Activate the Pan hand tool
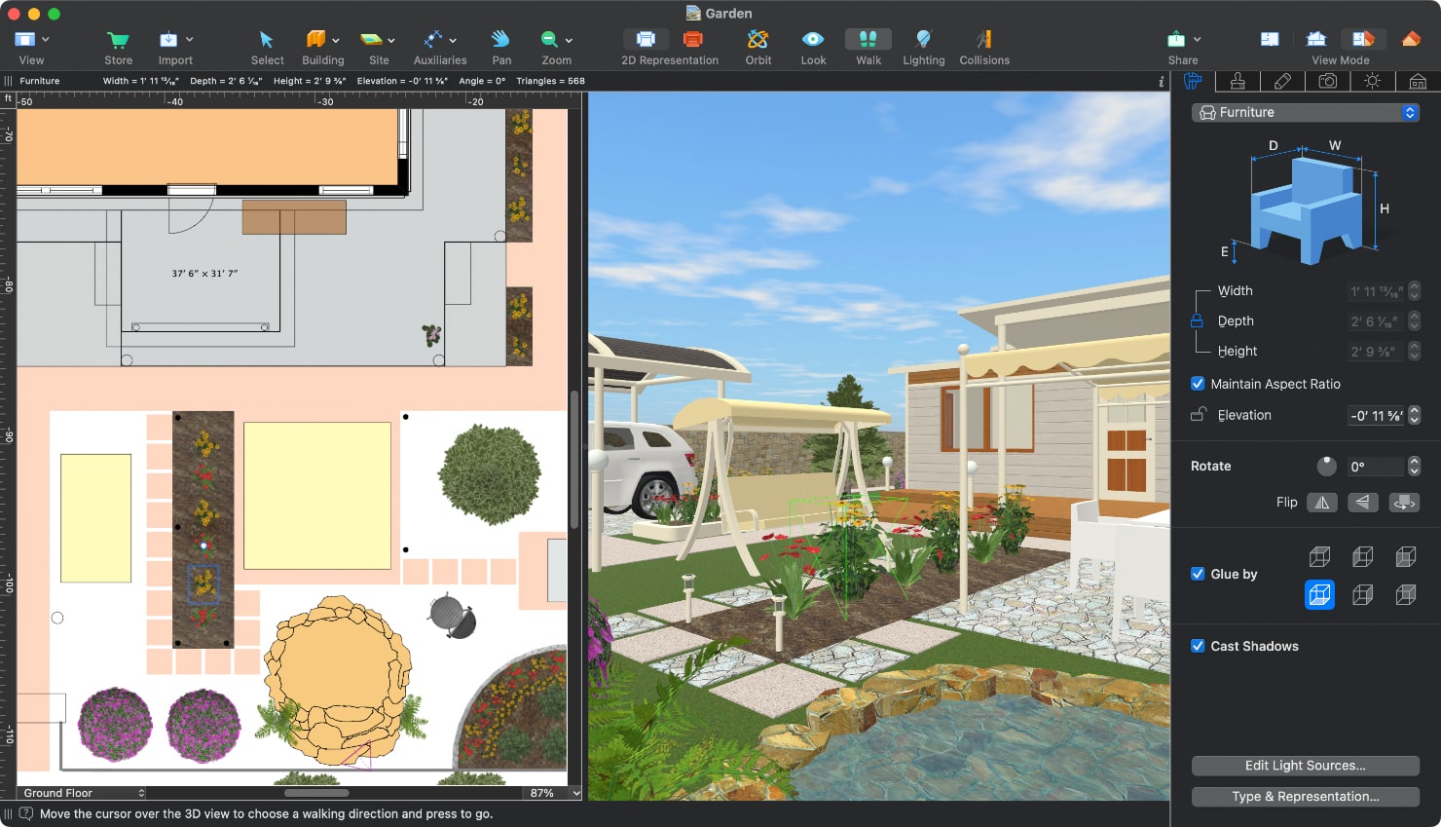The height and width of the screenshot is (828, 1441). click(x=500, y=39)
